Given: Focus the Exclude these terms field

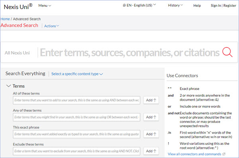Looking at the screenshot, I should pos(76,151).
